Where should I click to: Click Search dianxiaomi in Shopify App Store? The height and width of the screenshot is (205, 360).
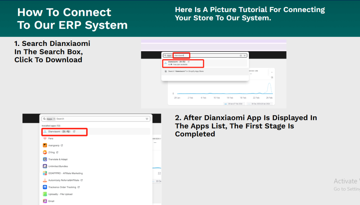coord(186,71)
